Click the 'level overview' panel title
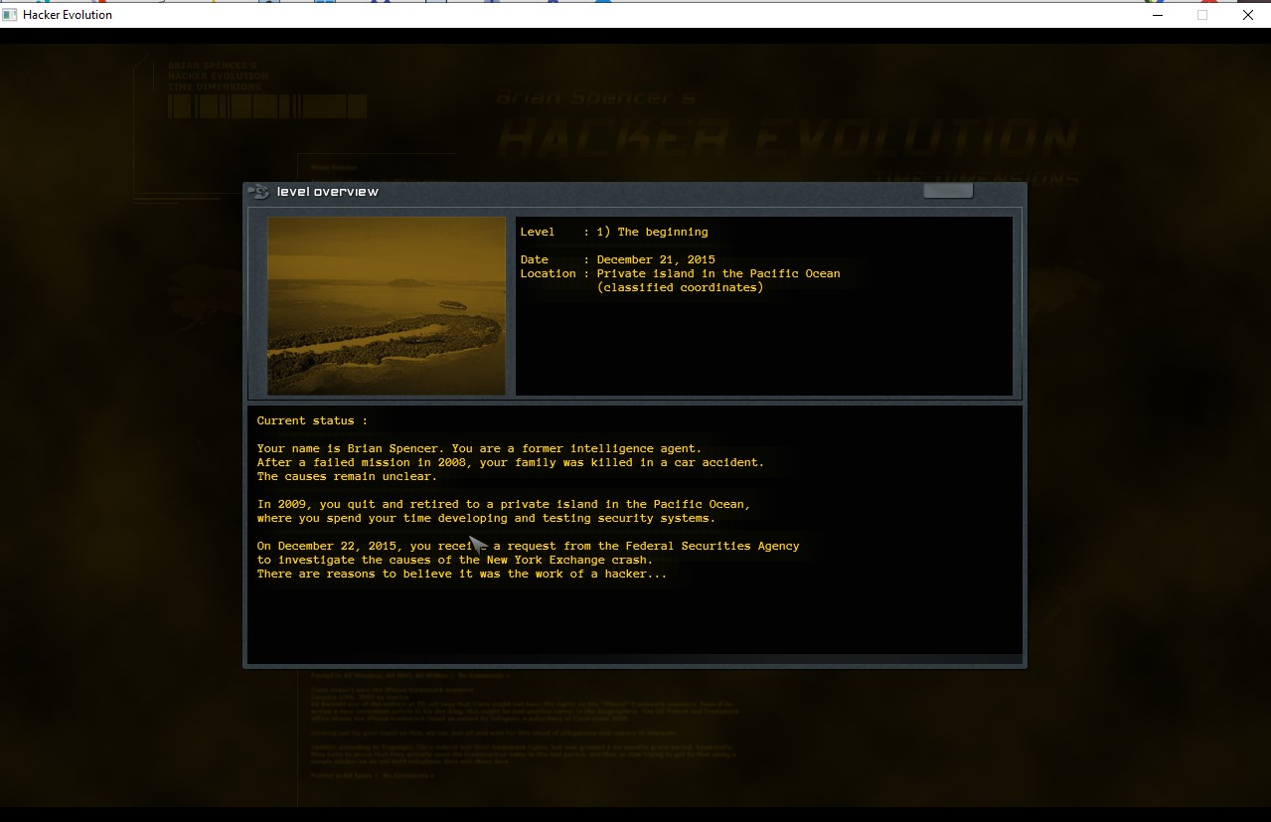This screenshot has height=822, width=1271. coord(328,192)
